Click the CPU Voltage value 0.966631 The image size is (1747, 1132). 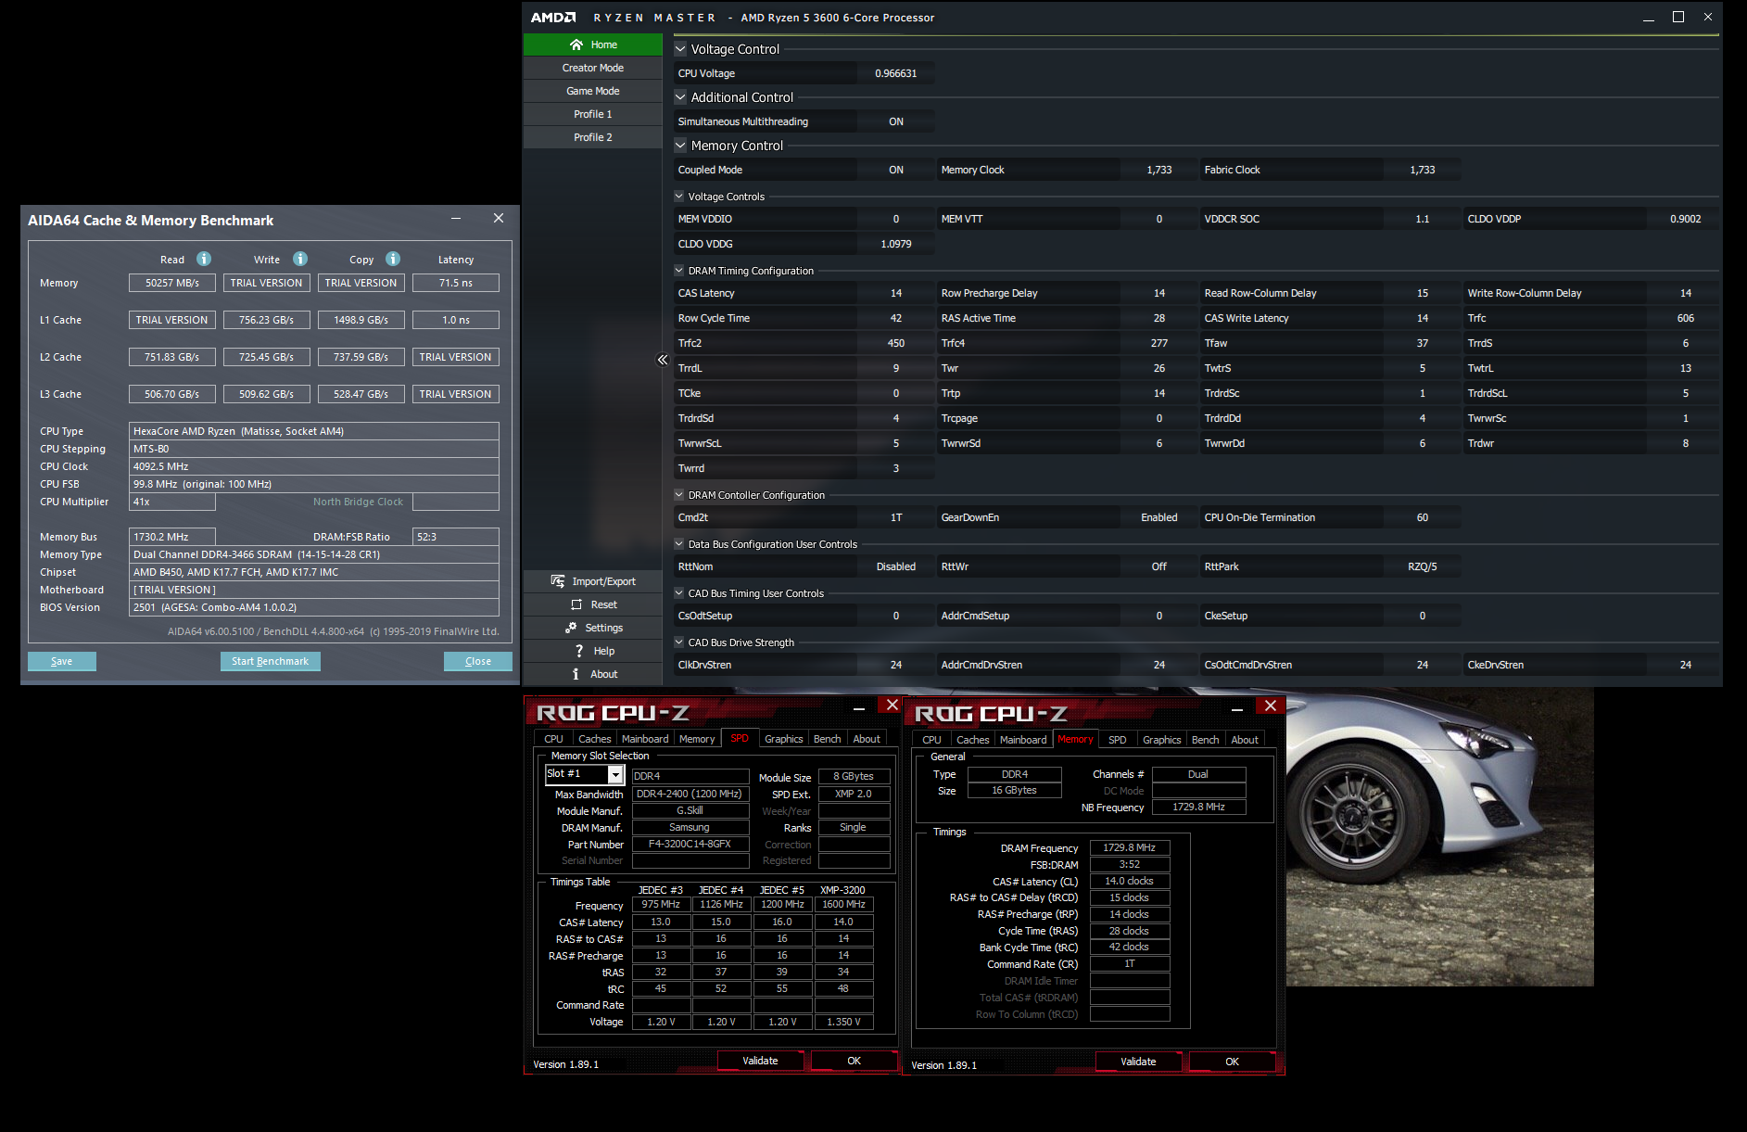896,73
